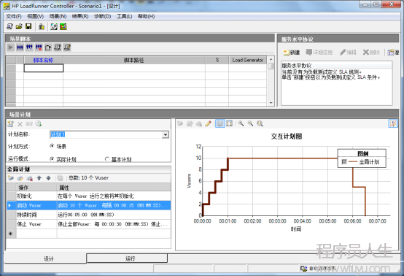This screenshot has width=404, height=276.
Task: Click the Save scenario floppy disk icon
Action: coord(28,26)
